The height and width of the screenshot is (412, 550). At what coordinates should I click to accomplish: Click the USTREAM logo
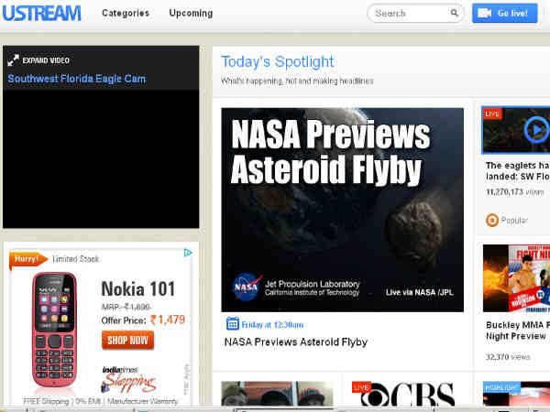(41, 14)
